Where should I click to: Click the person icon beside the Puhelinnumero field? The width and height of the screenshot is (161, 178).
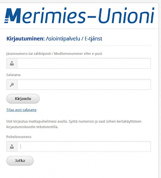click(x=12, y=146)
